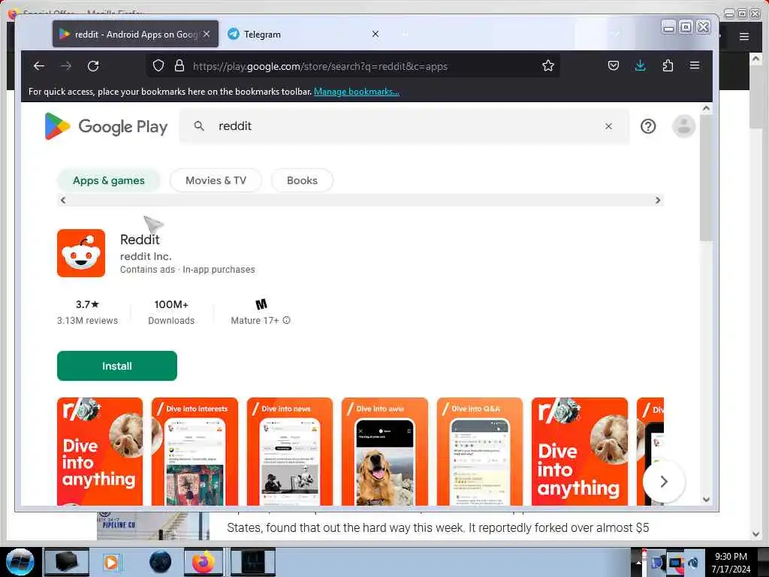Click the site security padlock icon
The width and height of the screenshot is (769, 577).
[x=179, y=66]
